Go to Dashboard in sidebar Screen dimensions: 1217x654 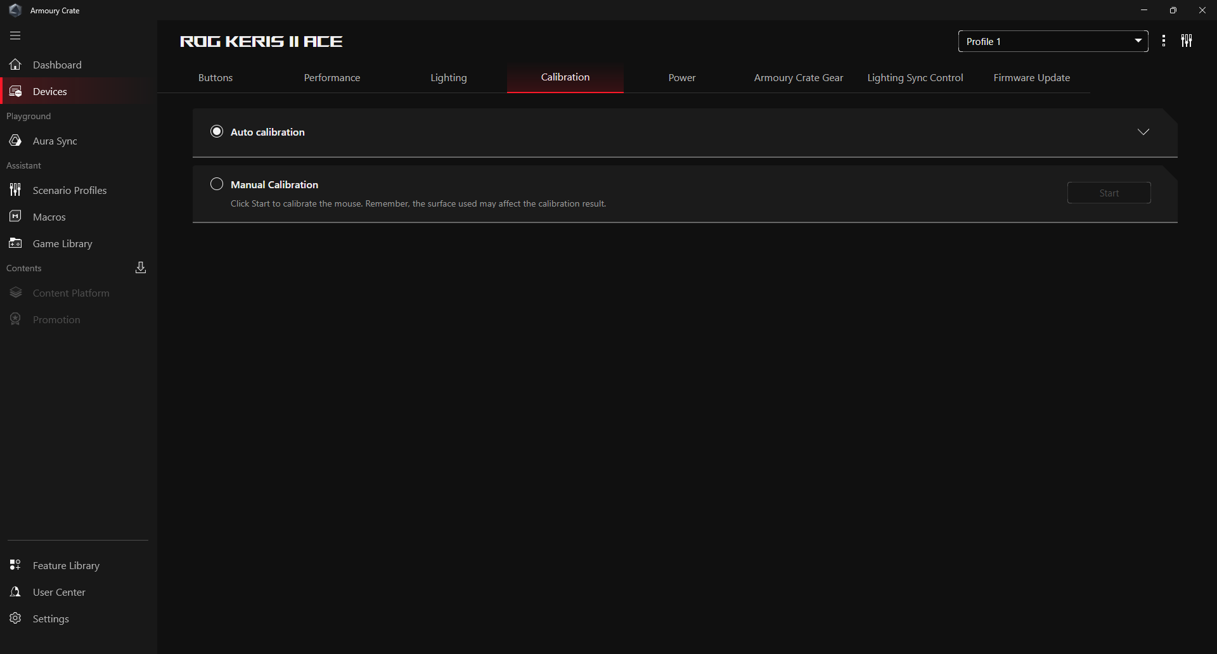pyautogui.click(x=79, y=65)
